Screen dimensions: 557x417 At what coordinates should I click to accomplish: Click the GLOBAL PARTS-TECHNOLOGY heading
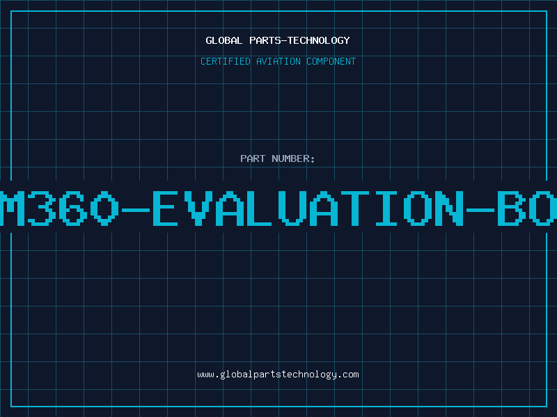[x=278, y=40]
